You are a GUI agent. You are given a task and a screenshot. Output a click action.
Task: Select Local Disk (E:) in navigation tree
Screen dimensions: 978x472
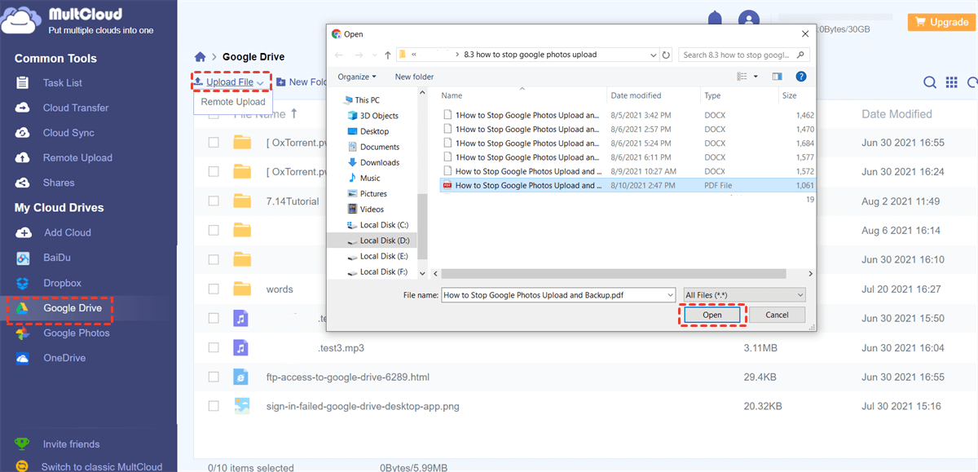coord(377,256)
